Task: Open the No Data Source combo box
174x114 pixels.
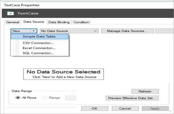Action: [x=69, y=31]
